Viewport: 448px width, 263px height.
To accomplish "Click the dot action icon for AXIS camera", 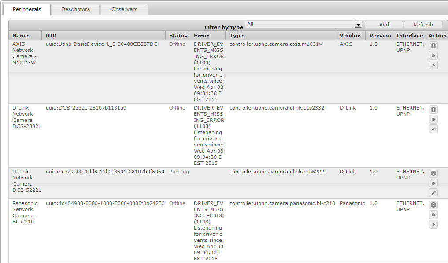I will coord(433,56).
